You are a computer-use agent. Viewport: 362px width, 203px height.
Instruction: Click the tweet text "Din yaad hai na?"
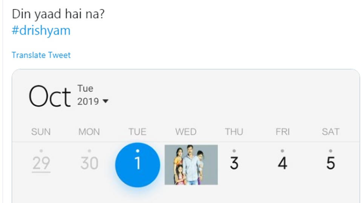pyautogui.click(x=58, y=14)
